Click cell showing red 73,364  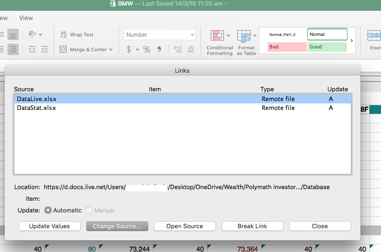coord(235,248)
